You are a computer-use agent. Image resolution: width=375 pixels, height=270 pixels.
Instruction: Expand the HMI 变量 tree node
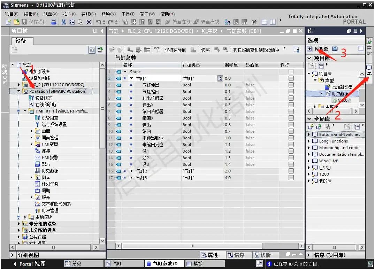(x=31, y=144)
